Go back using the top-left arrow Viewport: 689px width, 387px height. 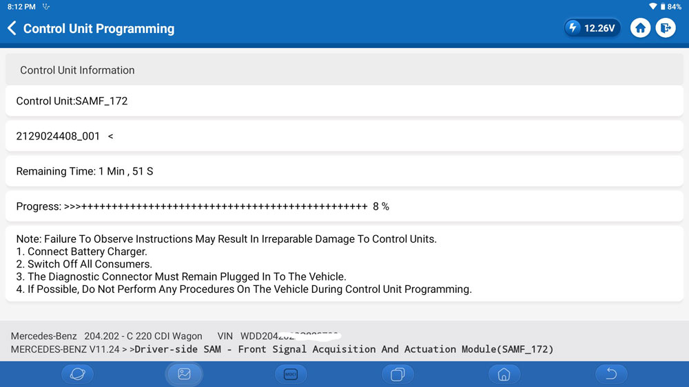12,28
